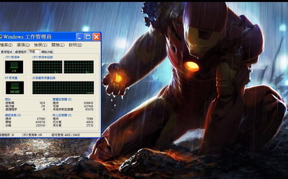Click the 可用 value 1637464
Screen dimensions: 288x179
coord(88,106)
